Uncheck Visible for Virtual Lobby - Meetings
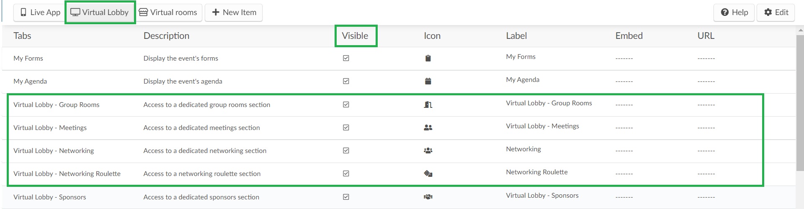 pyautogui.click(x=346, y=127)
